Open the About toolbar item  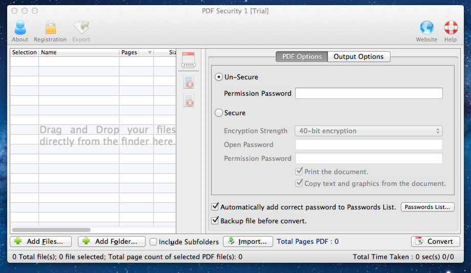click(x=20, y=31)
